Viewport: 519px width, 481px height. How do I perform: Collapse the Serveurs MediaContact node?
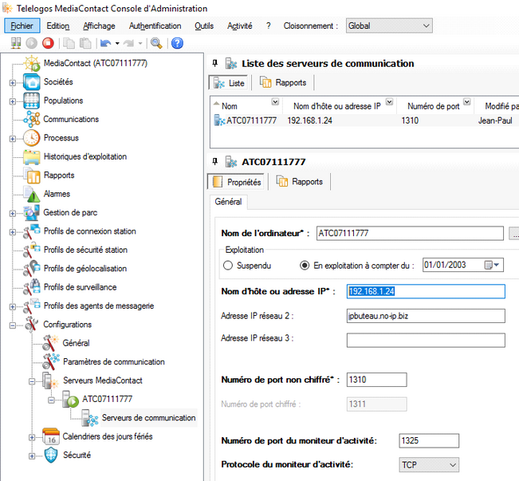click(x=32, y=381)
